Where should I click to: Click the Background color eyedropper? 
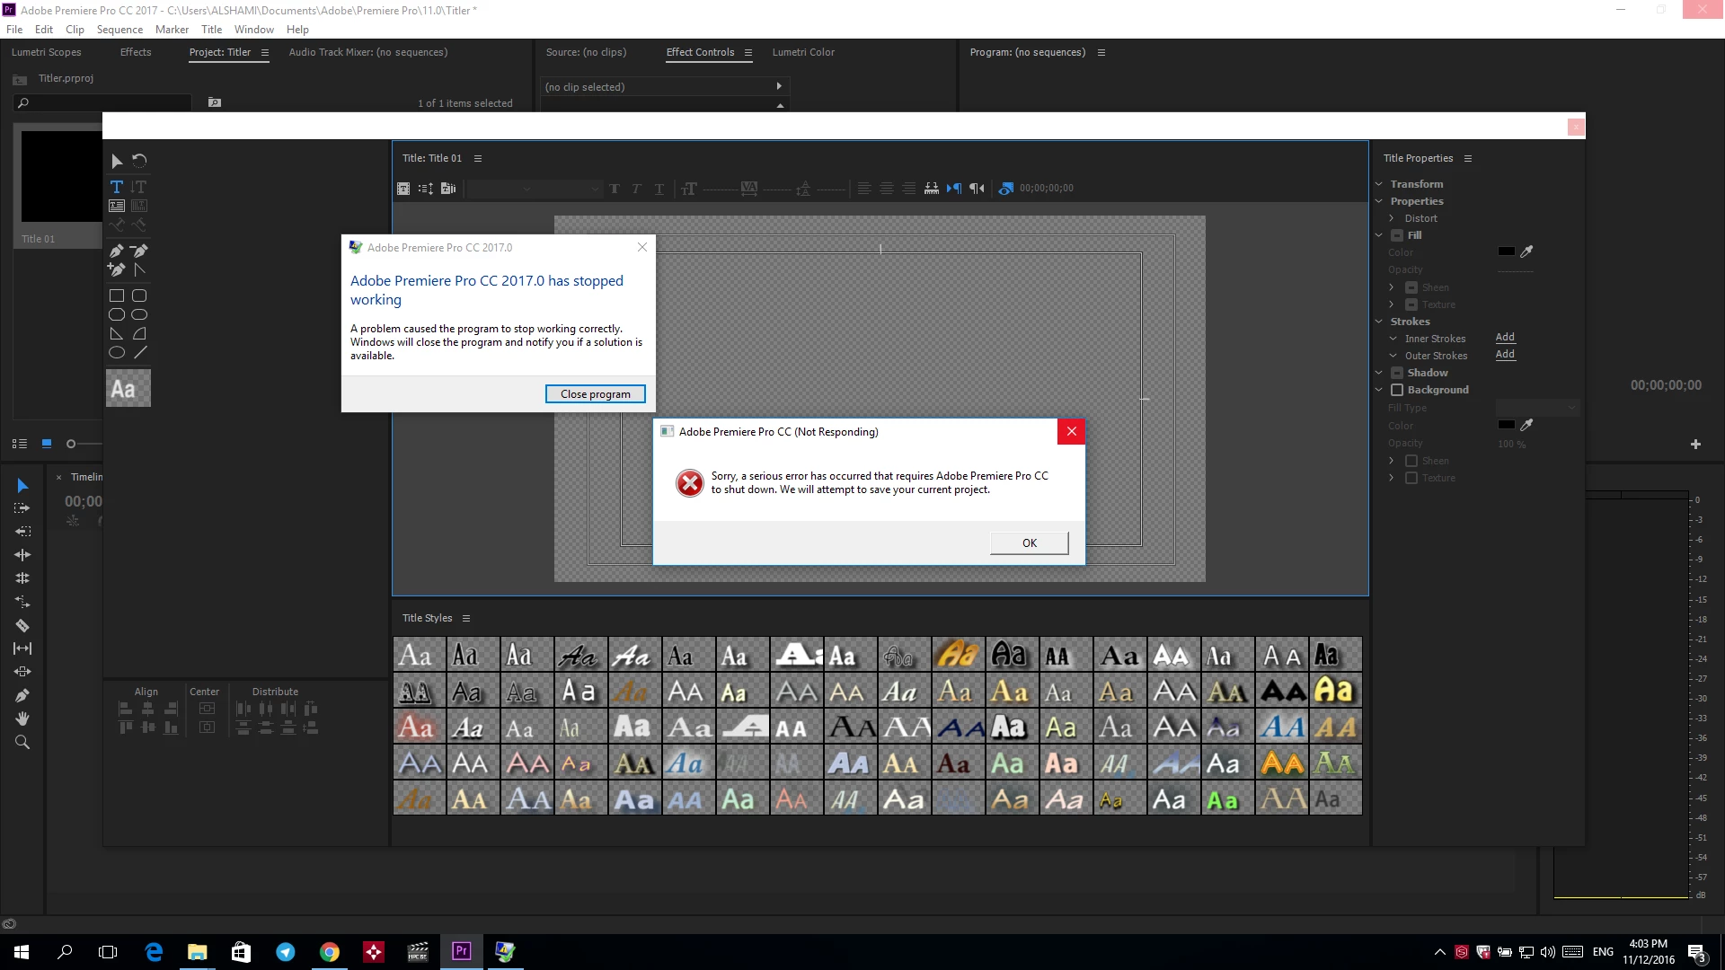coord(1526,425)
